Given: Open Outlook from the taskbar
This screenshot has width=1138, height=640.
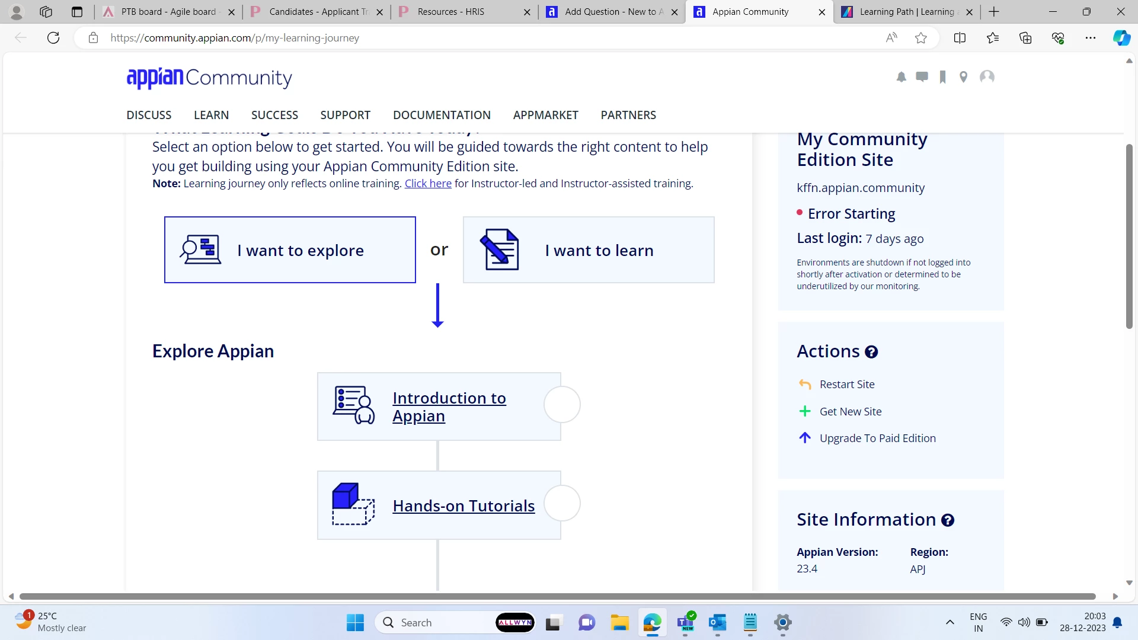Looking at the screenshot, I should coord(718,623).
